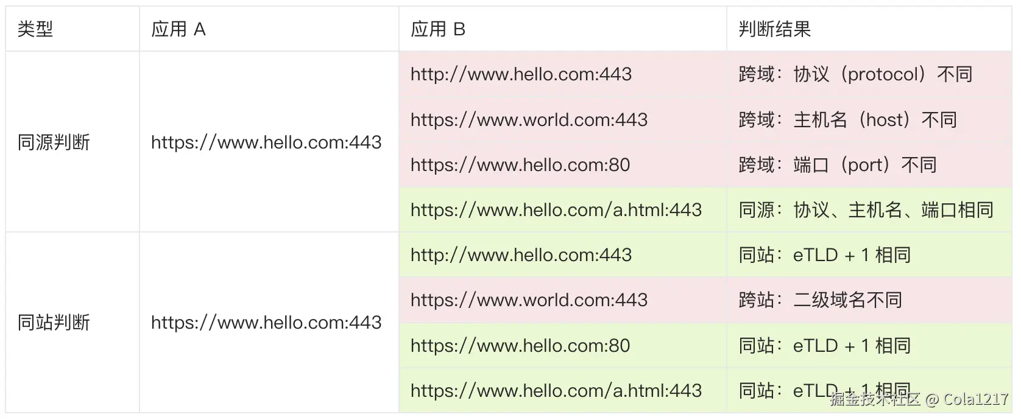Click the "应用 B" column header
This screenshot has width=1021, height=420.
438,29
